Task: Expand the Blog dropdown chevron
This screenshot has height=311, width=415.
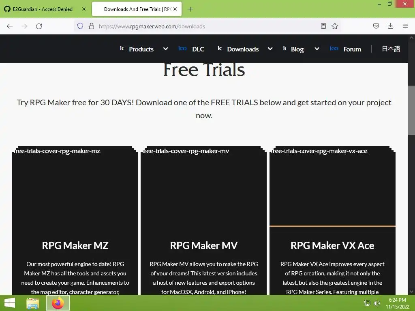Action: [317, 49]
